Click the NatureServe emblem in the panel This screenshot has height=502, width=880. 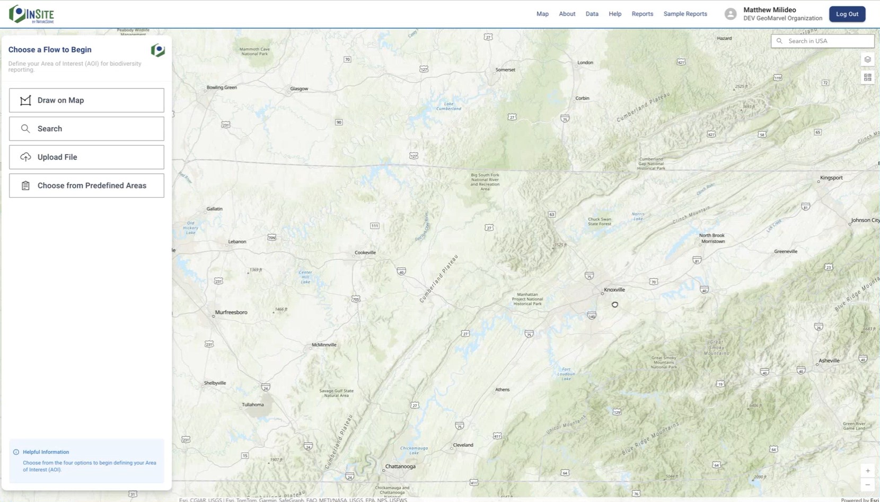point(157,50)
